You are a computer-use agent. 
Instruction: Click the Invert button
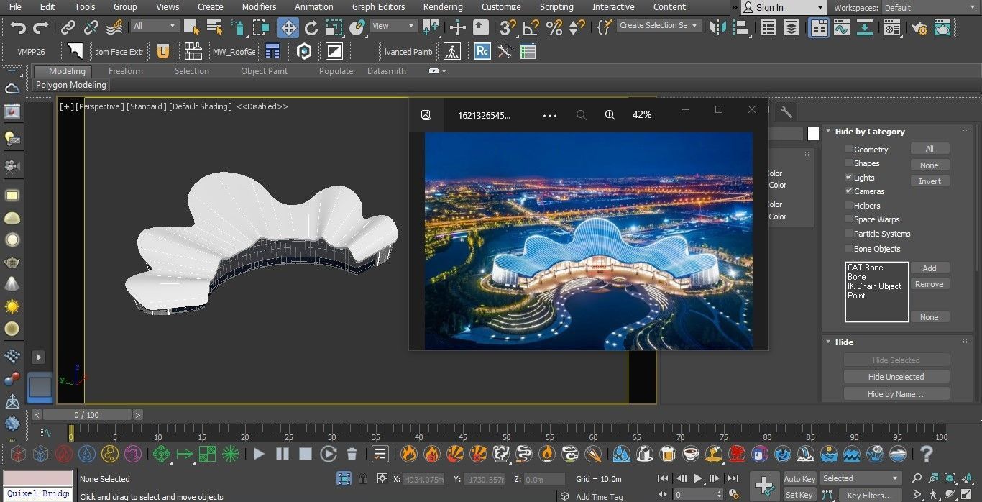pos(930,181)
